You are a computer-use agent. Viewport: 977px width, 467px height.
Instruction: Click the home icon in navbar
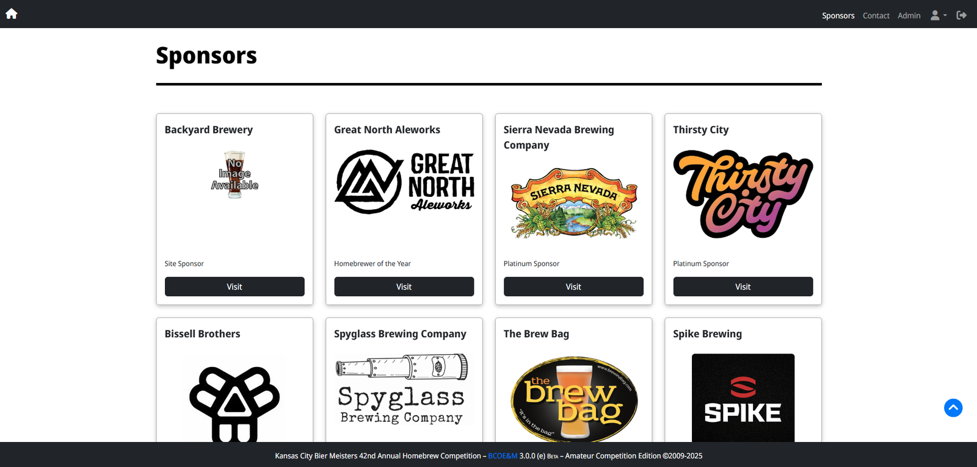point(12,14)
